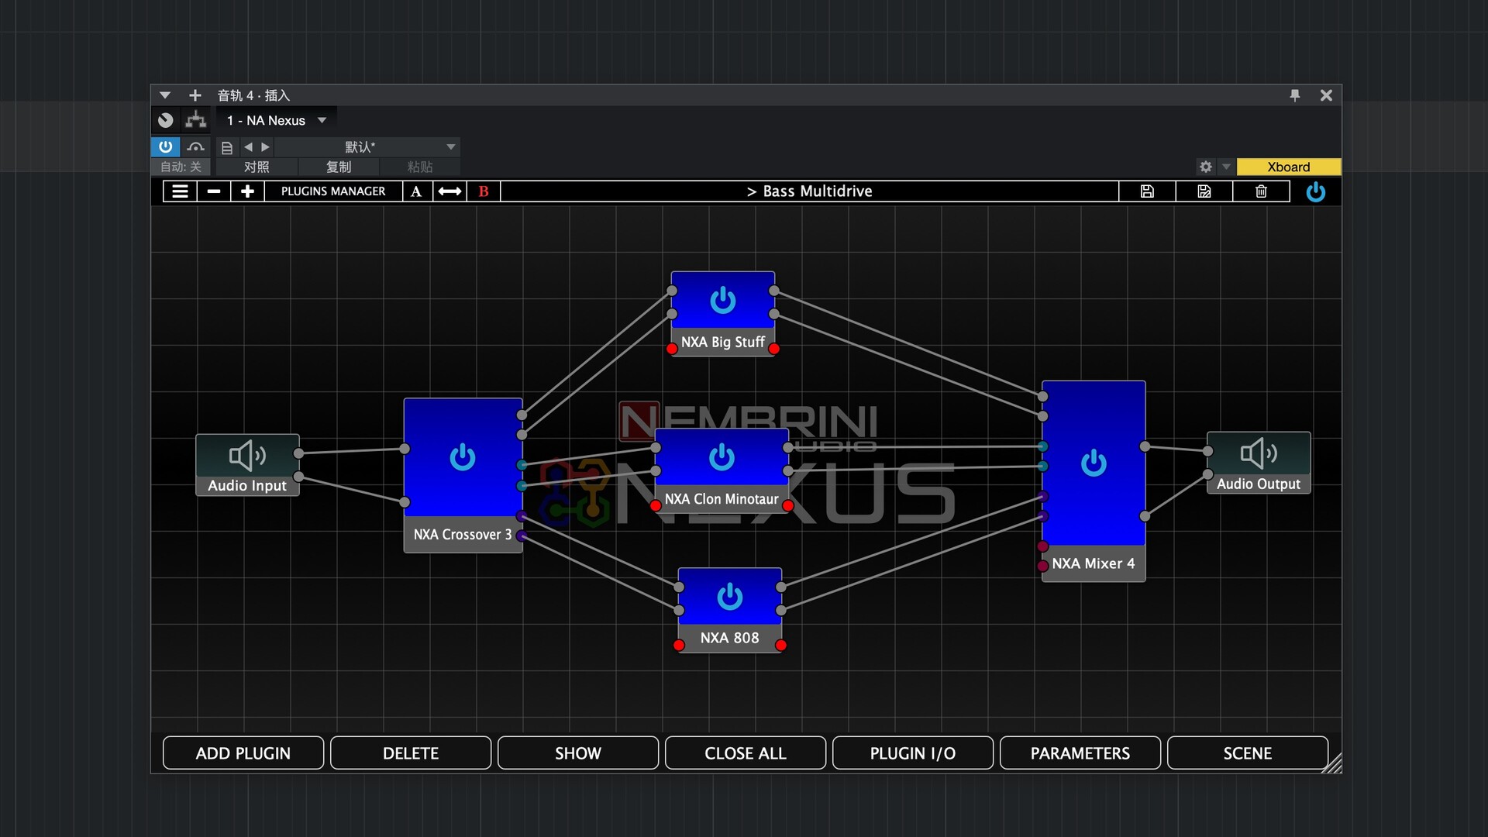Toggle NXA Crossover 3 power button
1488x837 pixels.
(x=463, y=457)
